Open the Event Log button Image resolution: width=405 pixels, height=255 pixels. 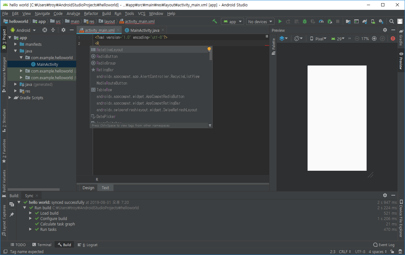point(384,245)
